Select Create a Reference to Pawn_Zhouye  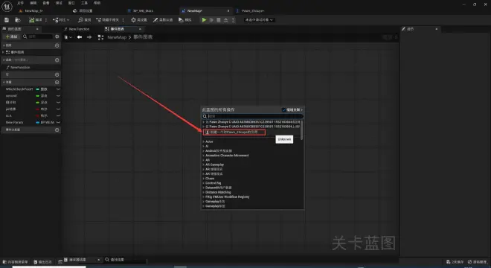pos(234,133)
